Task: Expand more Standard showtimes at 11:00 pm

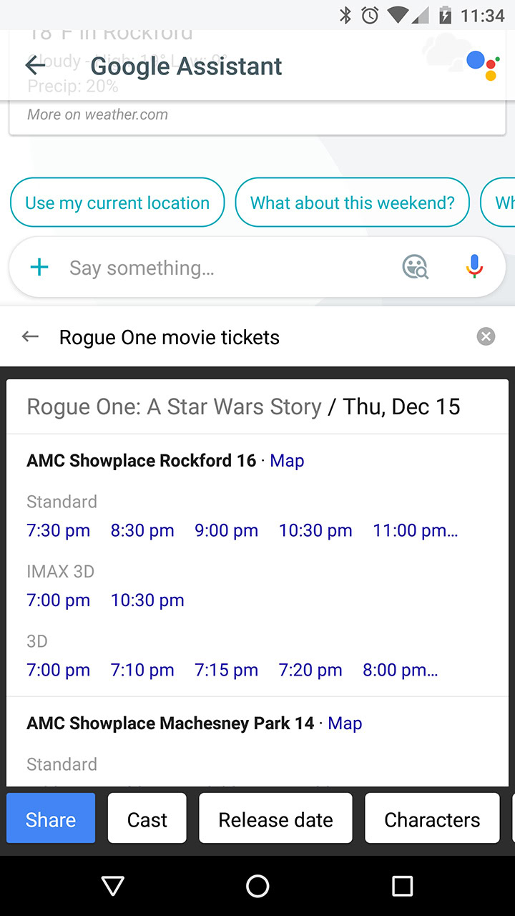Action: coord(415,530)
